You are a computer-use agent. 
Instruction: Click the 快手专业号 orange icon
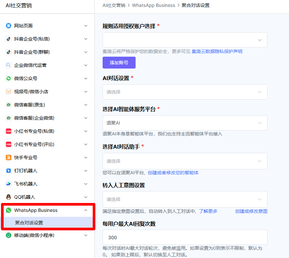pos(9,158)
